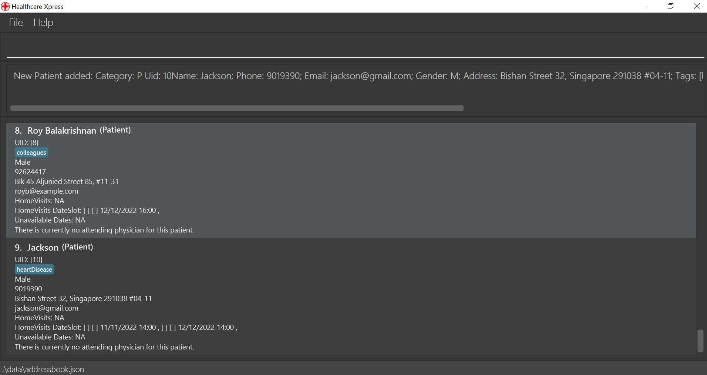Viewport: 707px width, 375px height.
Task: Click Male gender in Jackson's card
Action: pos(23,279)
